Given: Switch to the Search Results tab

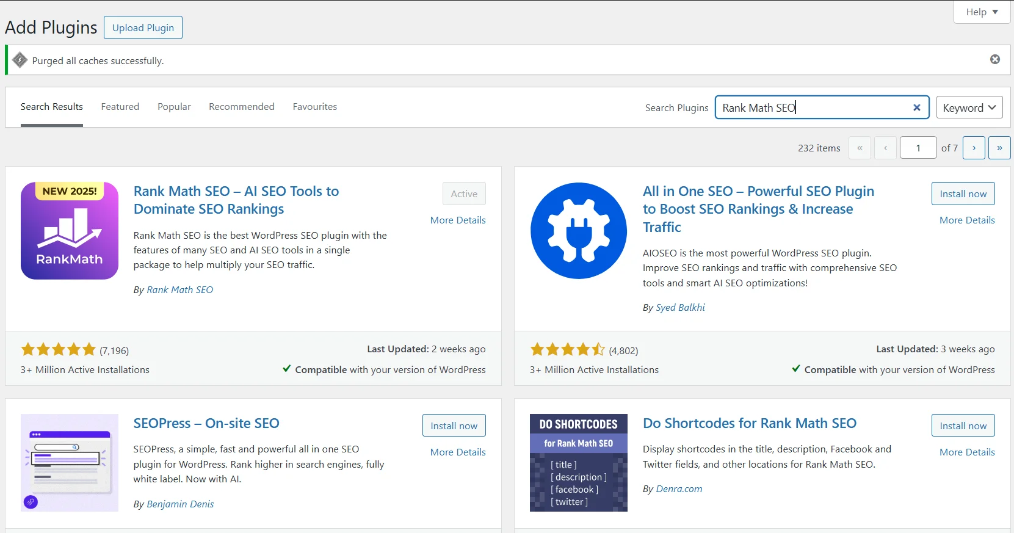Looking at the screenshot, I should (52, 107).
